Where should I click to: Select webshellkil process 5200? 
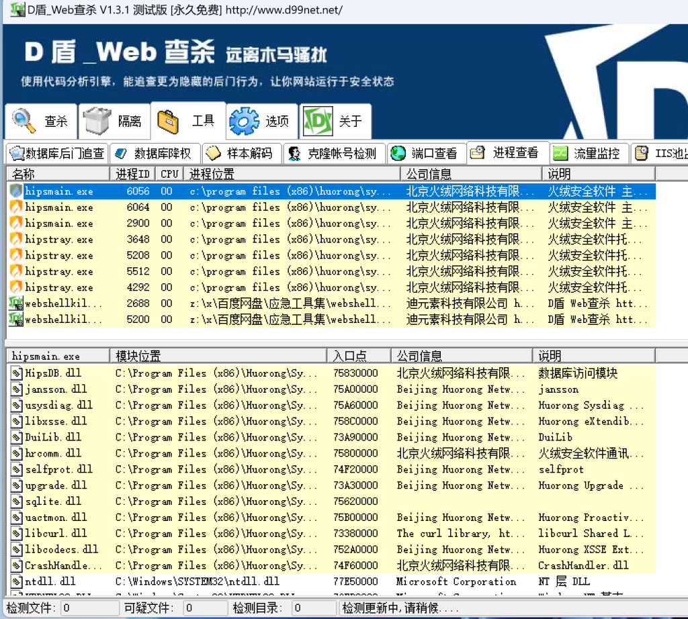(x=331, y=319)
